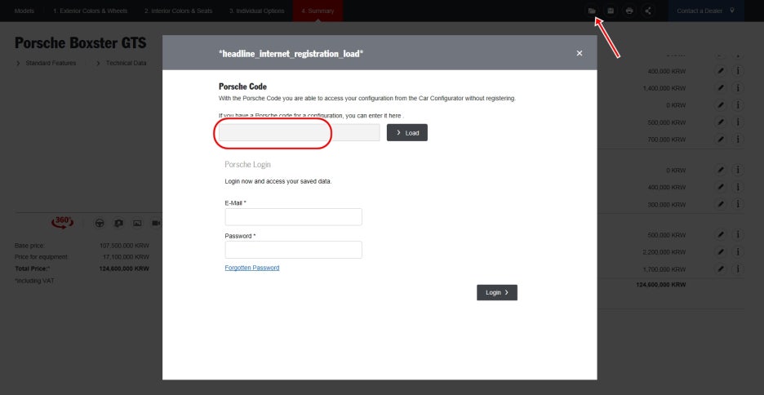Edit the 700,000 KRW option row

coord(721,140)
